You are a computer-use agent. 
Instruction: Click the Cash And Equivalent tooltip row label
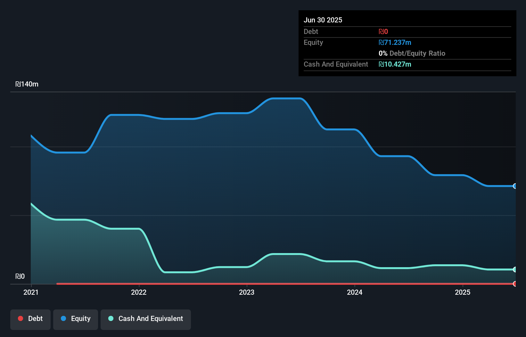pos(336,64)
